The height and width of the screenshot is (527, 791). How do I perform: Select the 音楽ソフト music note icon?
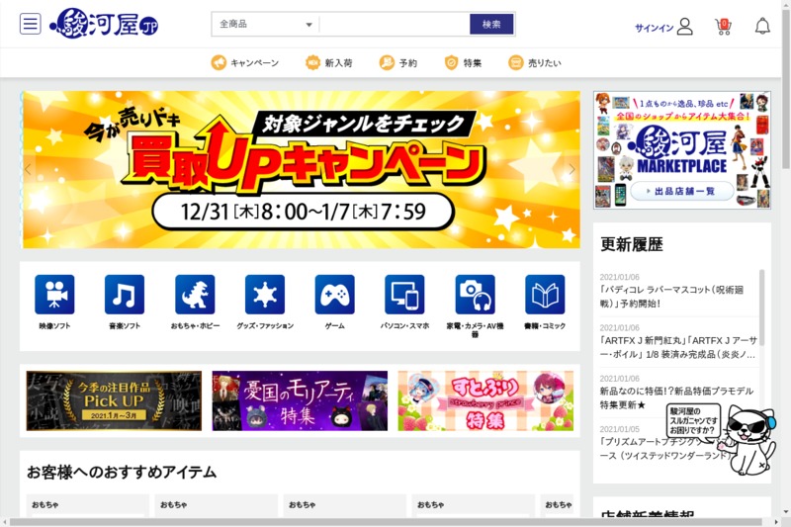click(x=125, y=295)
